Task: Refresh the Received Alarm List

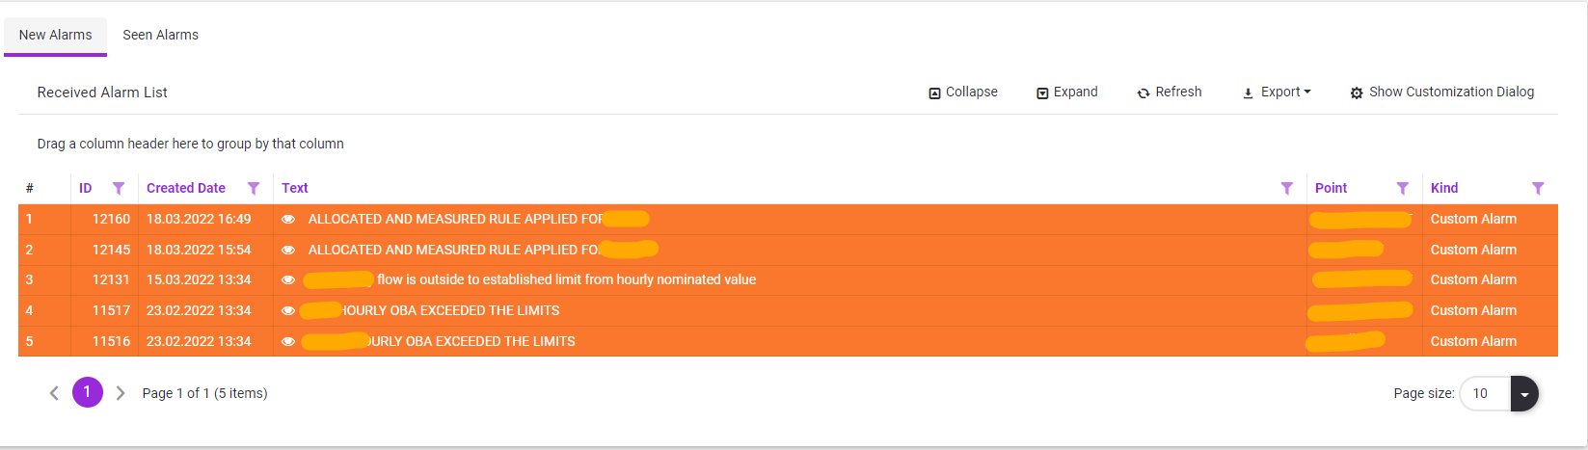Action: click(x=1170, y=93)
